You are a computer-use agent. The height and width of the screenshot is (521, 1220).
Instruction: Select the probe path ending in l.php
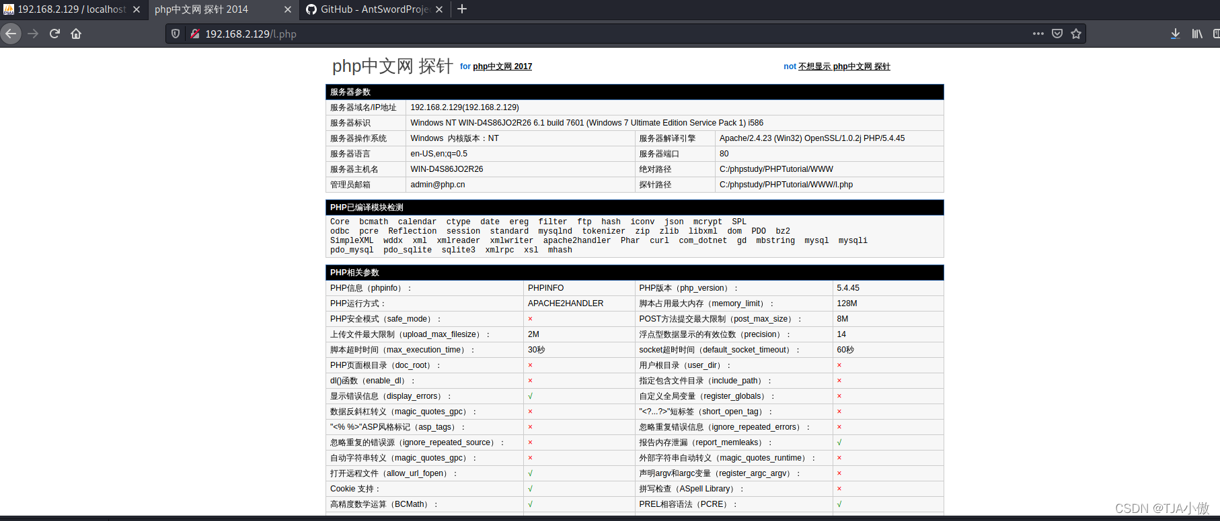[x=786, y=185]
